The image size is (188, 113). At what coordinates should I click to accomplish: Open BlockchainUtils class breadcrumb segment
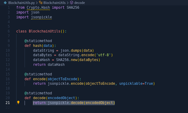(x=55, y=3)
